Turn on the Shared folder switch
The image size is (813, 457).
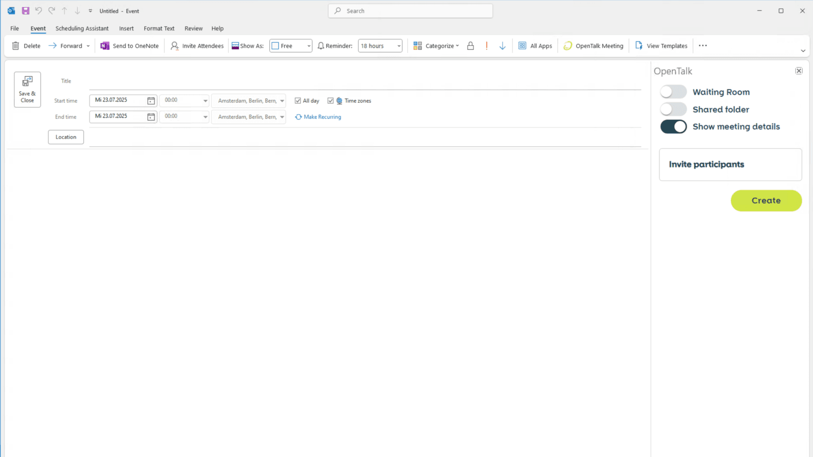click(673, 109)
